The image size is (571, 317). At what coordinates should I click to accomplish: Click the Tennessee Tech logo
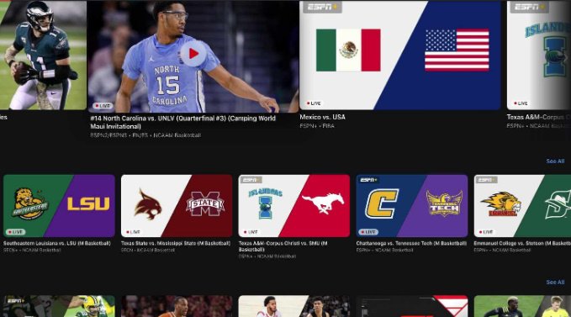444,203
